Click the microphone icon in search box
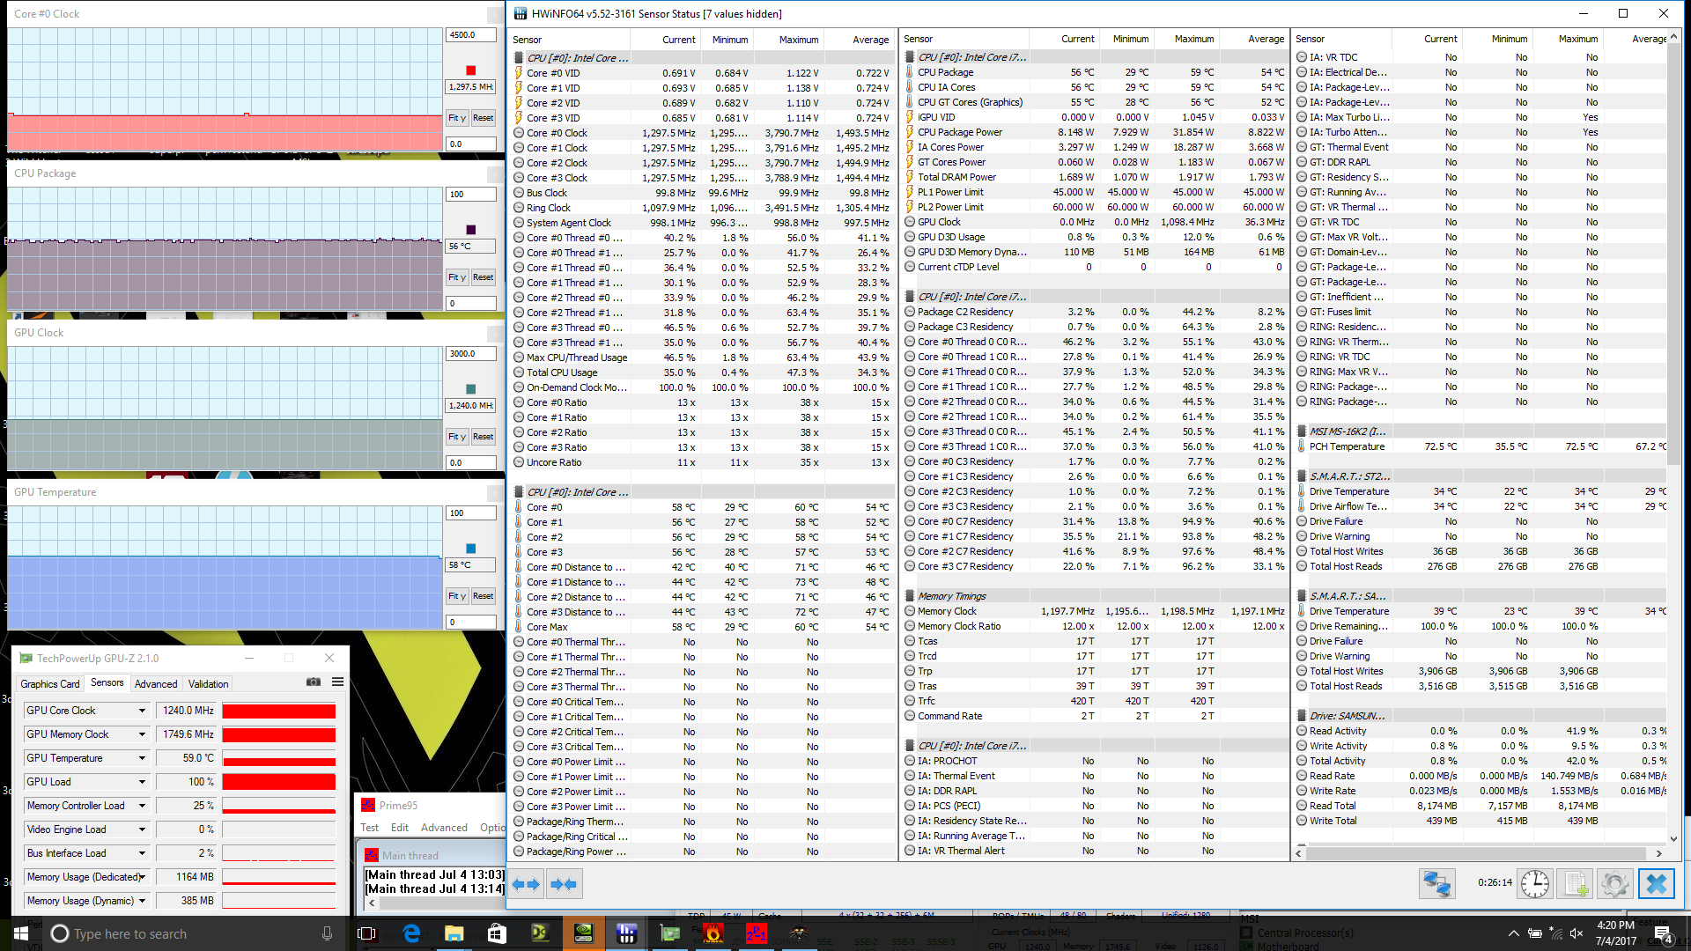 click(x=327, y=933)
